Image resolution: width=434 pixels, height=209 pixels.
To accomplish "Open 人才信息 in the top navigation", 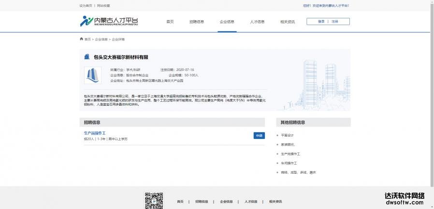I will pyautogui.click(x=257, y=22).
